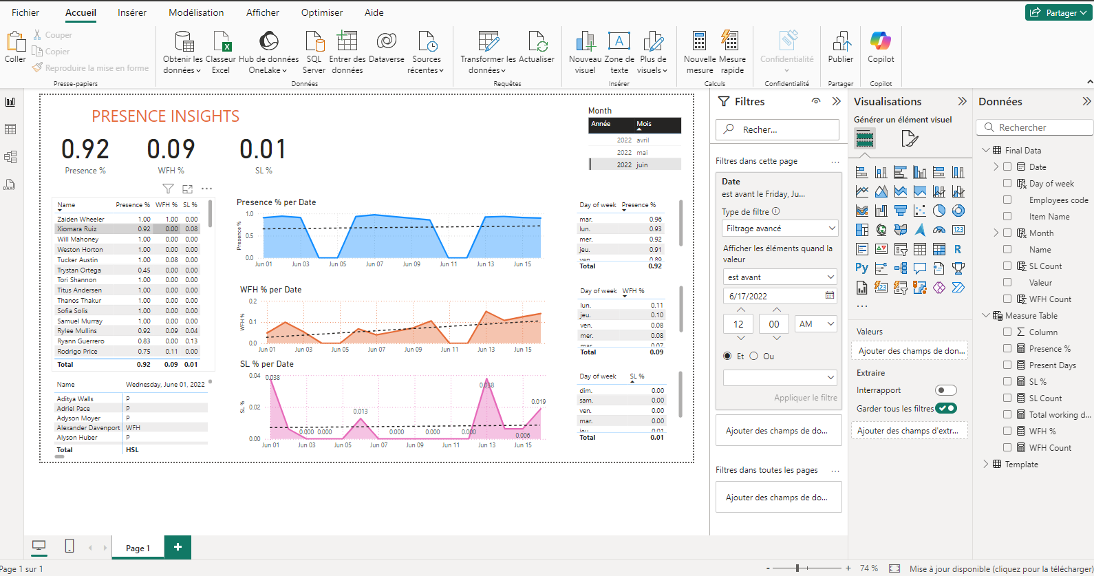Open the Copilot ribbon icon
This screenshot has width=1094, height=576.
point(881,43)
